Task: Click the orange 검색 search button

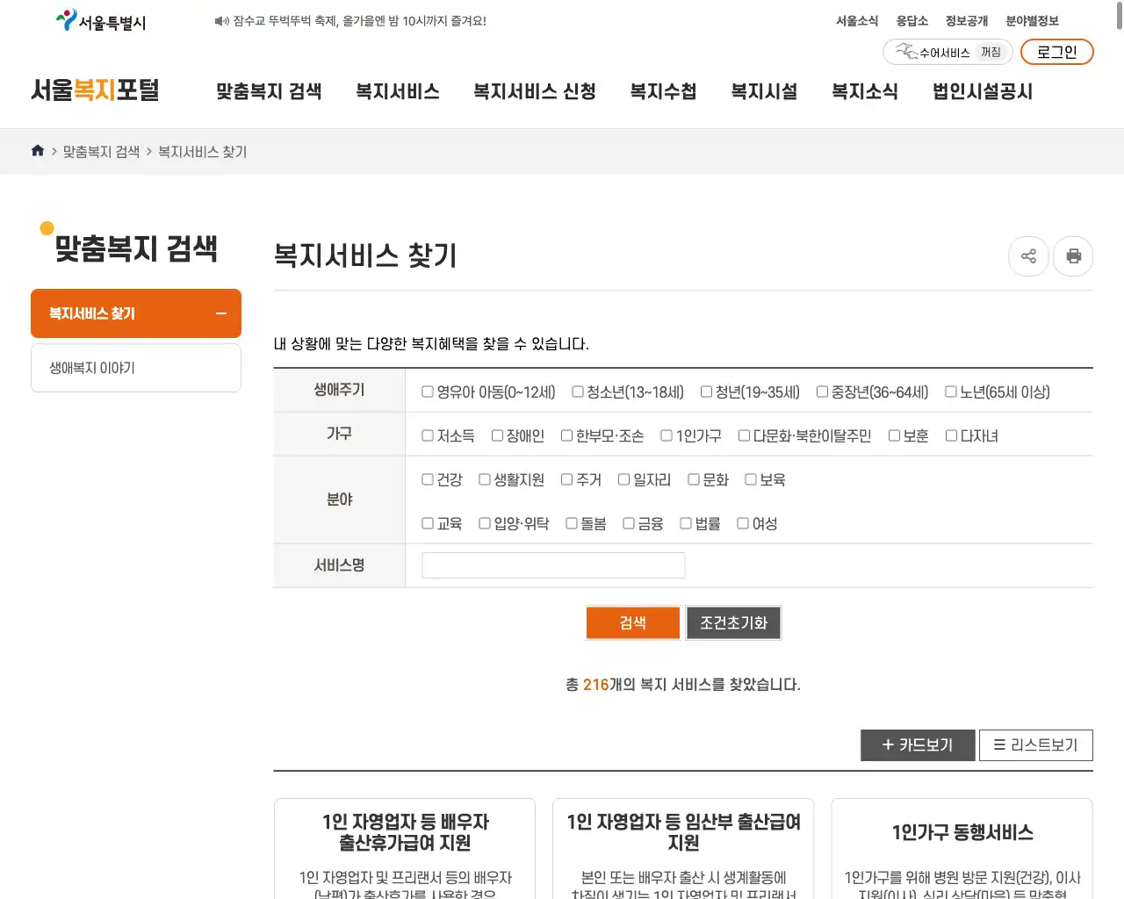Action: tap(633, 622)
